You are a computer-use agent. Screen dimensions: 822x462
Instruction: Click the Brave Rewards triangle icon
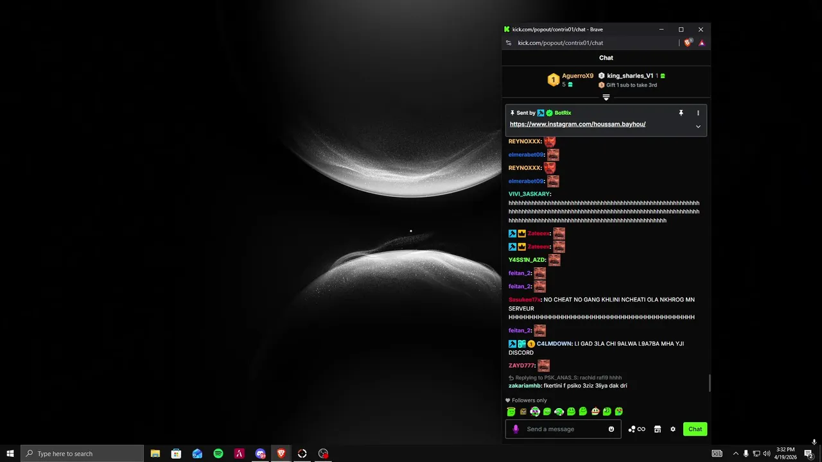pos(701,43)
